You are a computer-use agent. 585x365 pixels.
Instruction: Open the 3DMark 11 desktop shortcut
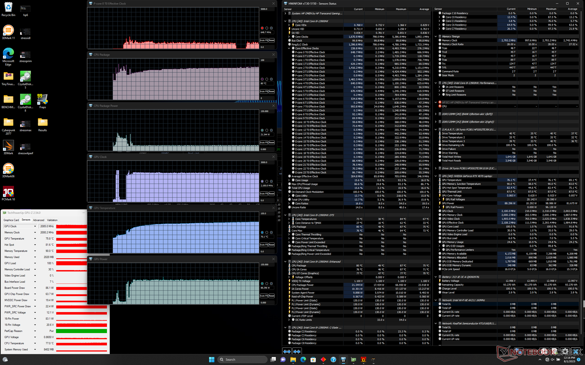pos(8,32)
